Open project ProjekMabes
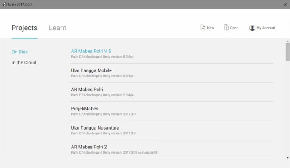The image size is (290, 168). 84,109
